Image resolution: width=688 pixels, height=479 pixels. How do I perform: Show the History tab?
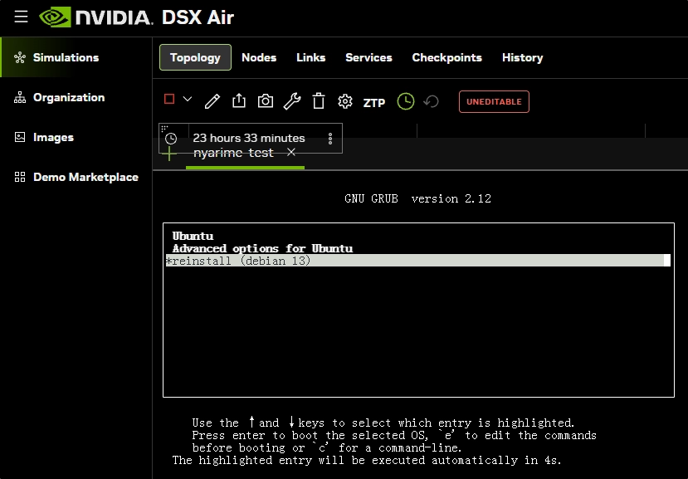(x=522, y=57)
